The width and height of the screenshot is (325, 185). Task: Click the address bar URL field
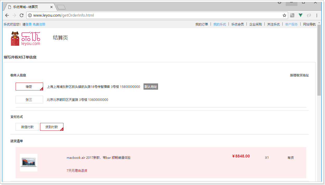[x=156, y=15]
